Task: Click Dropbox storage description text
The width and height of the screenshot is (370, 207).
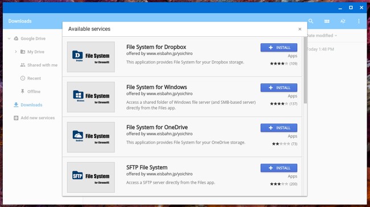Action: tap(185, 62)
